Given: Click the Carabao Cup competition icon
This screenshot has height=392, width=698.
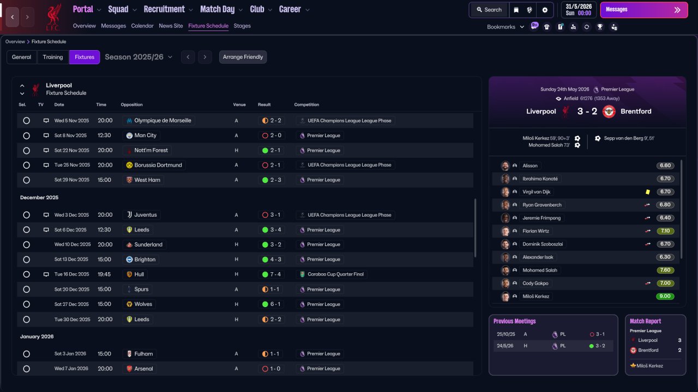Looking at the screenshot, I should 302,274.
